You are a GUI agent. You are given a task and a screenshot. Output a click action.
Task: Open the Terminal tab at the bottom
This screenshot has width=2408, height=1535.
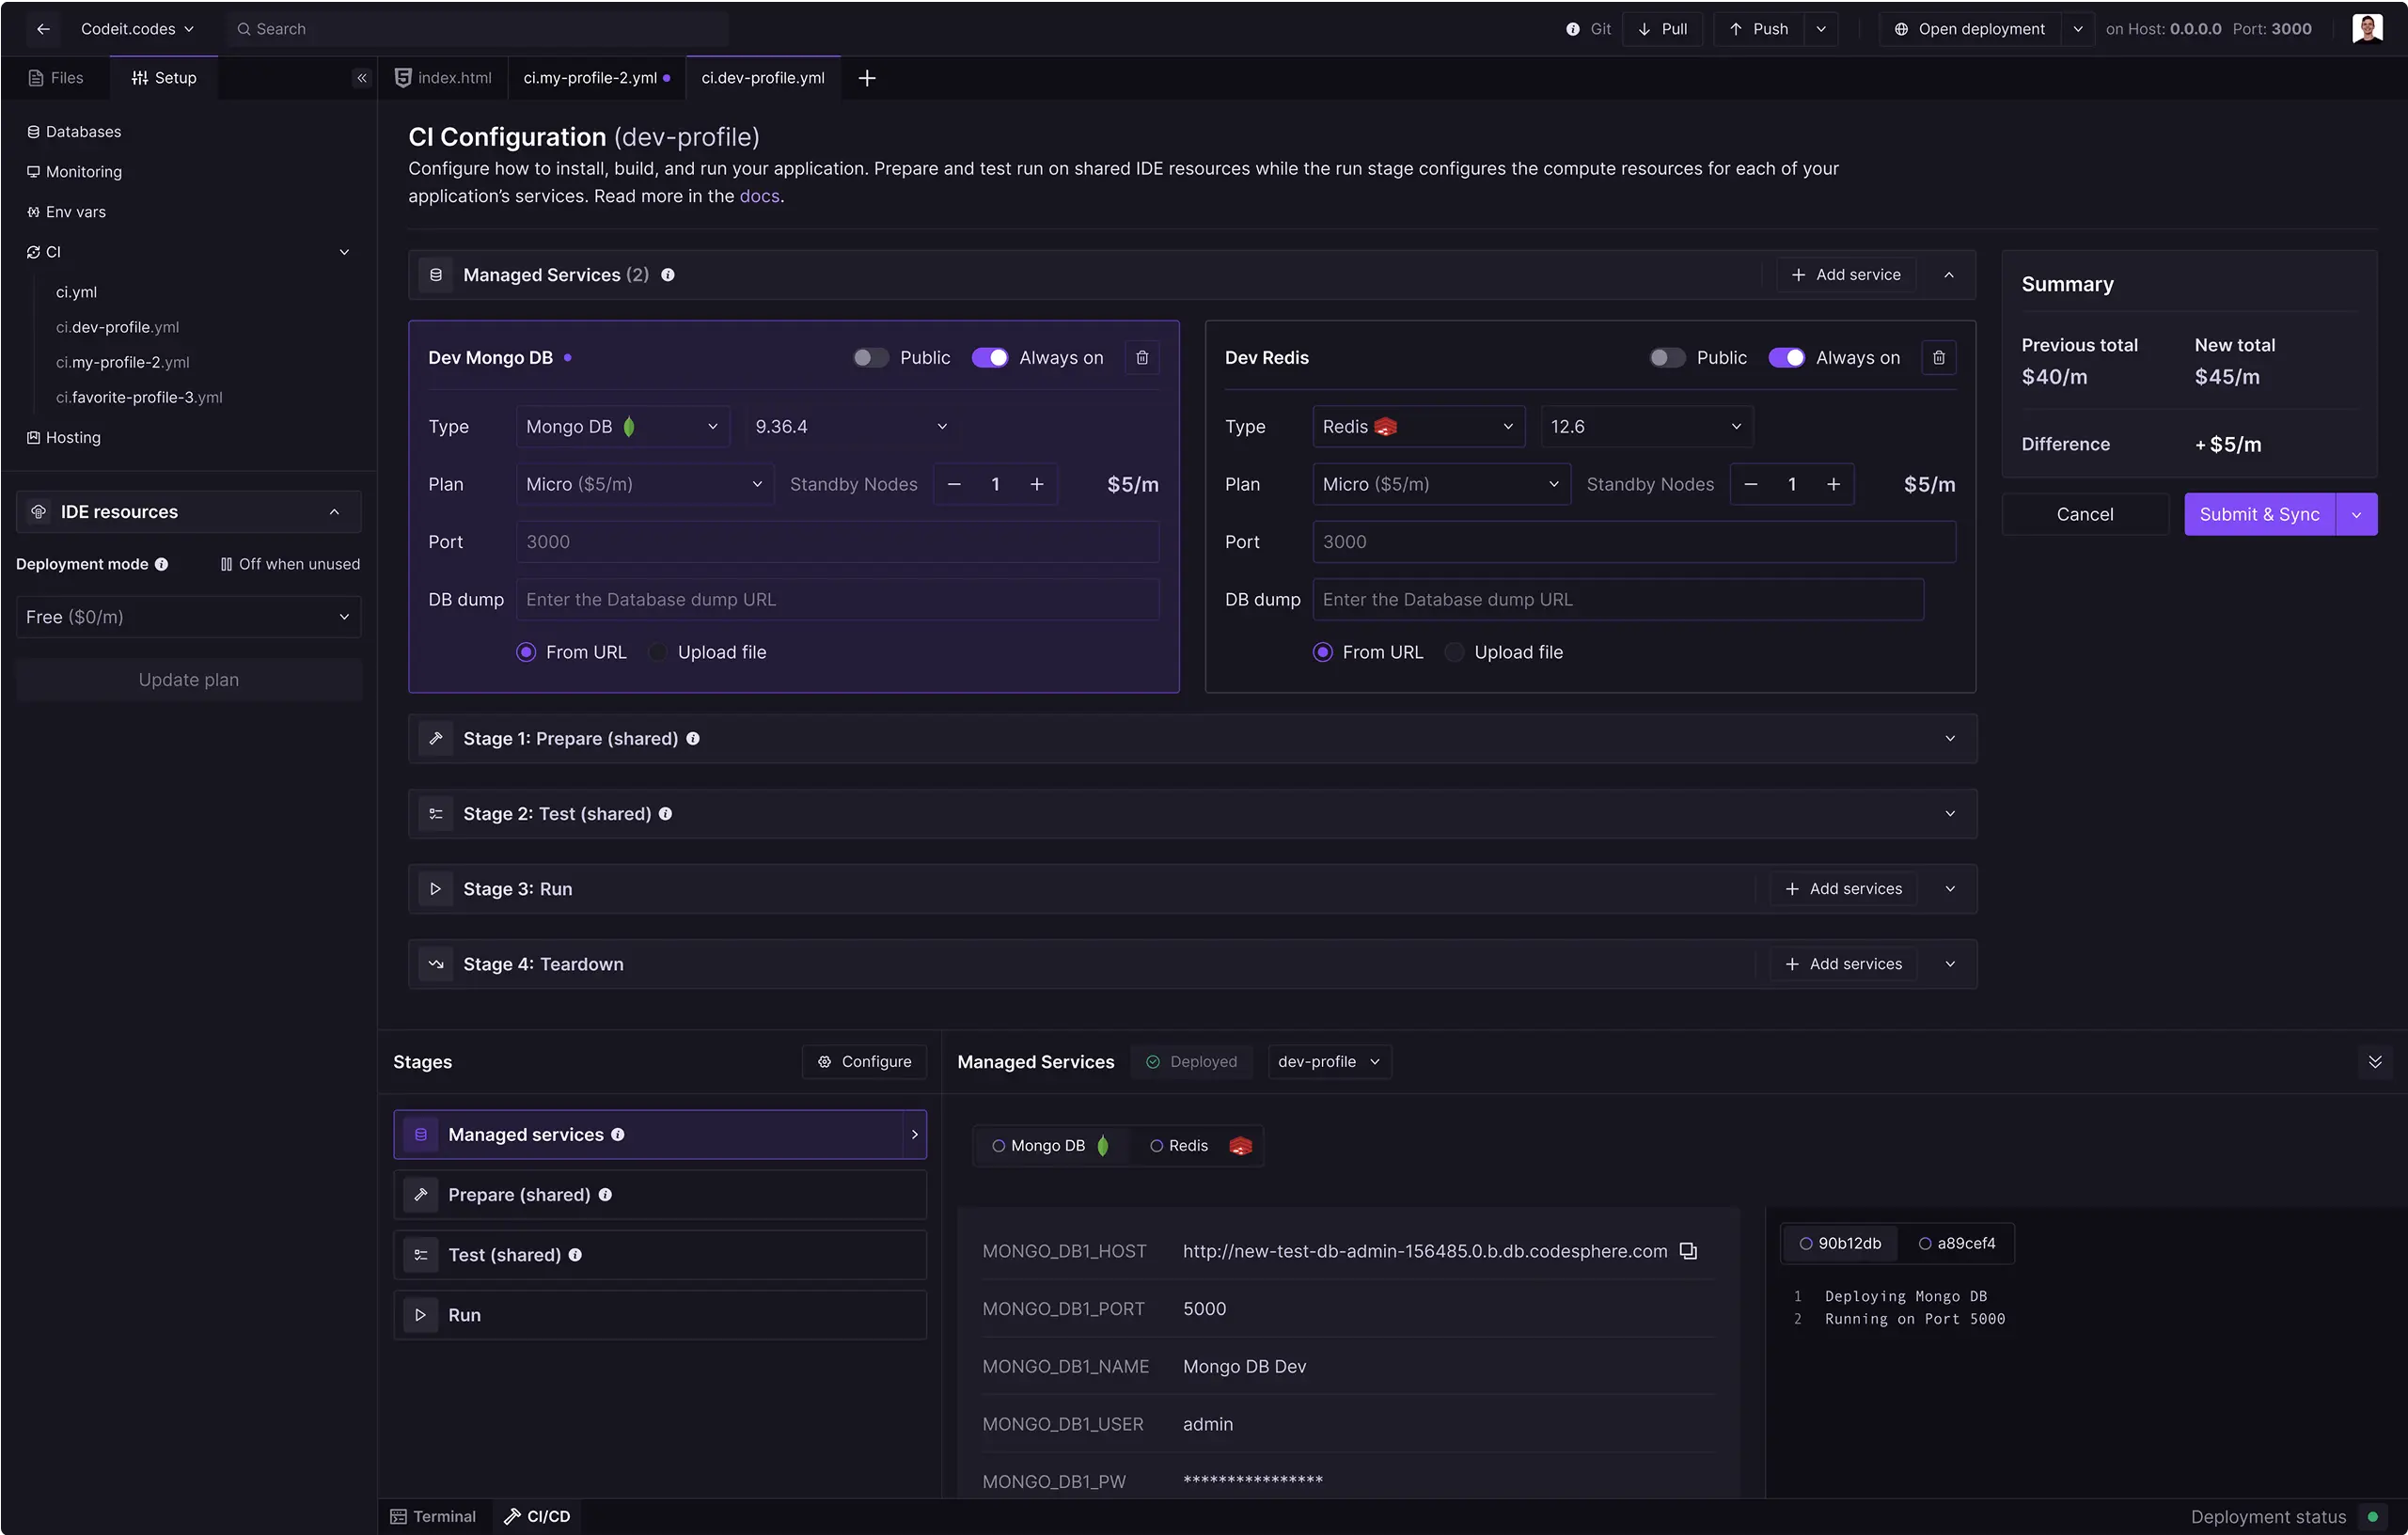(433, 1516)
